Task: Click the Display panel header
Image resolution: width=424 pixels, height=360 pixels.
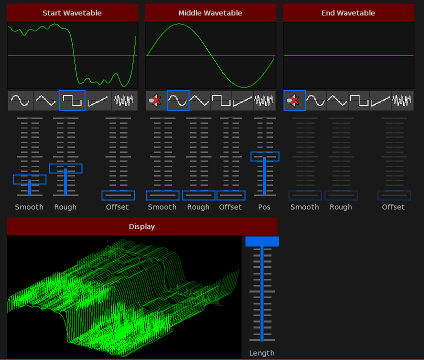Action: [x=142, y=226]
